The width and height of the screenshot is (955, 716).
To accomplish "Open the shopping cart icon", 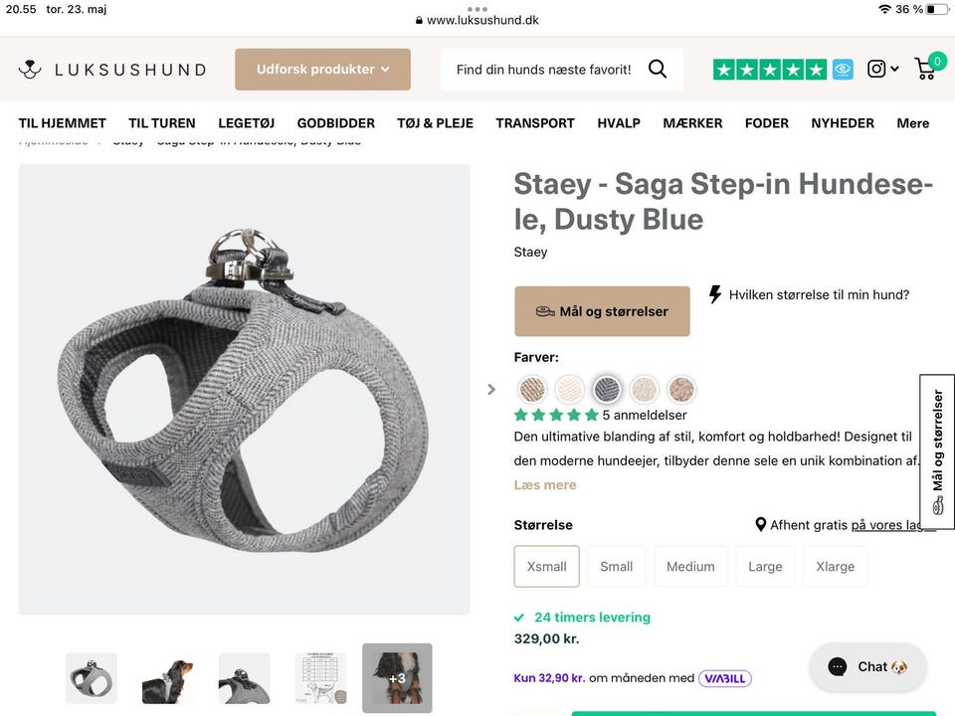I will 927,69.
